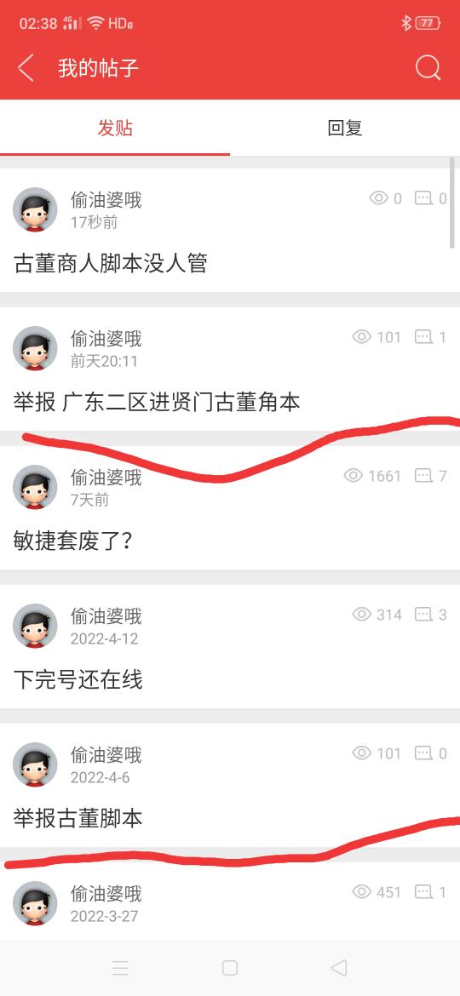Click the vertical scrollbar on the right edge
Viewport: 460px width, 996px height.
click(x=452, y=202)
